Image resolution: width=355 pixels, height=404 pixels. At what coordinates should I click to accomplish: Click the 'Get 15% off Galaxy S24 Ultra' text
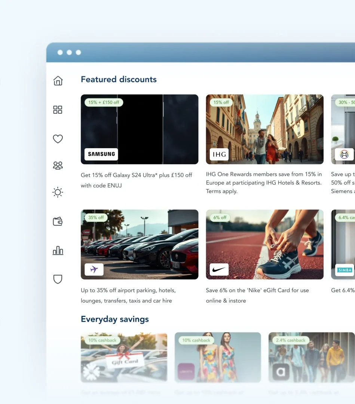point(137,180)
